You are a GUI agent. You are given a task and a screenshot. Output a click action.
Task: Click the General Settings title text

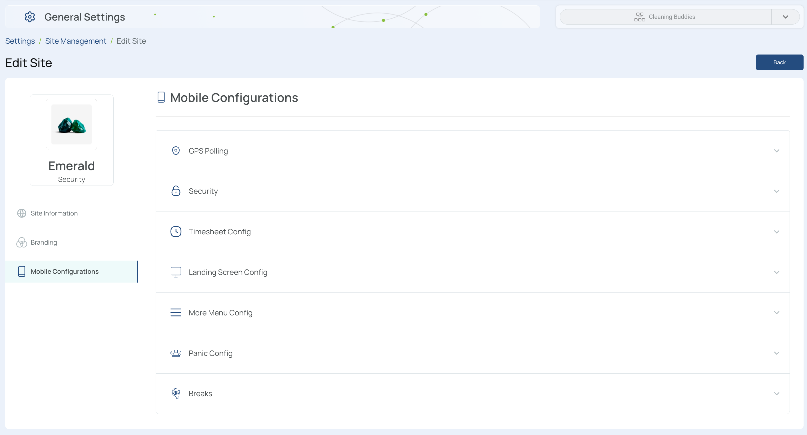point(85,17)
